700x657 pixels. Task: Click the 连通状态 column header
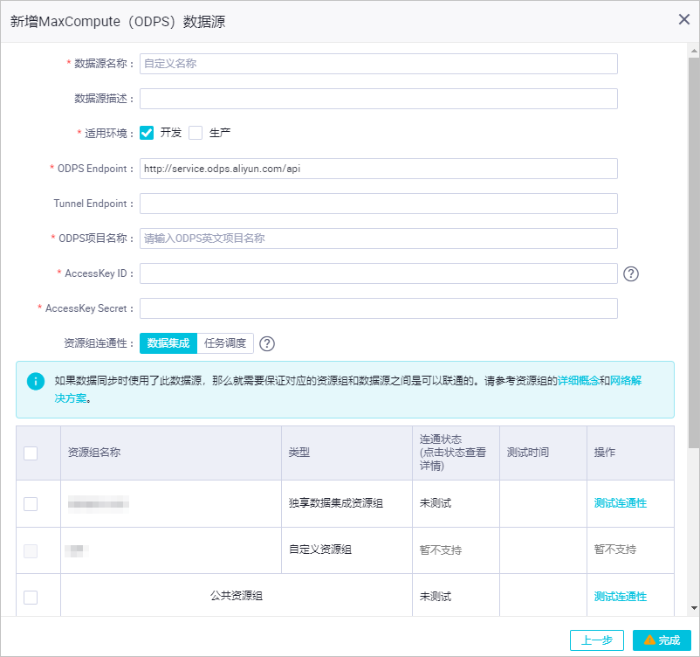pyautogui.click(x=456, y=453)
